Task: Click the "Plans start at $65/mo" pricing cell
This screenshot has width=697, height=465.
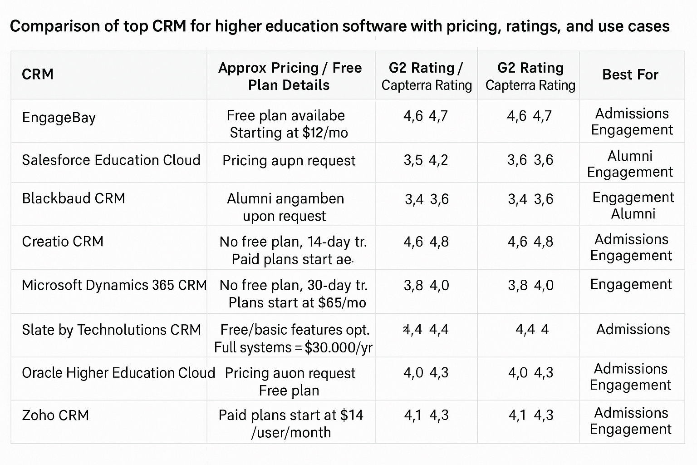Action: pyautogui.click(x=297, y=302)
